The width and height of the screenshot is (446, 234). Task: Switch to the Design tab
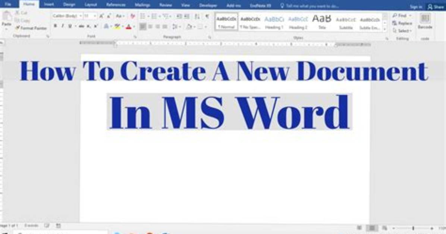69,4
